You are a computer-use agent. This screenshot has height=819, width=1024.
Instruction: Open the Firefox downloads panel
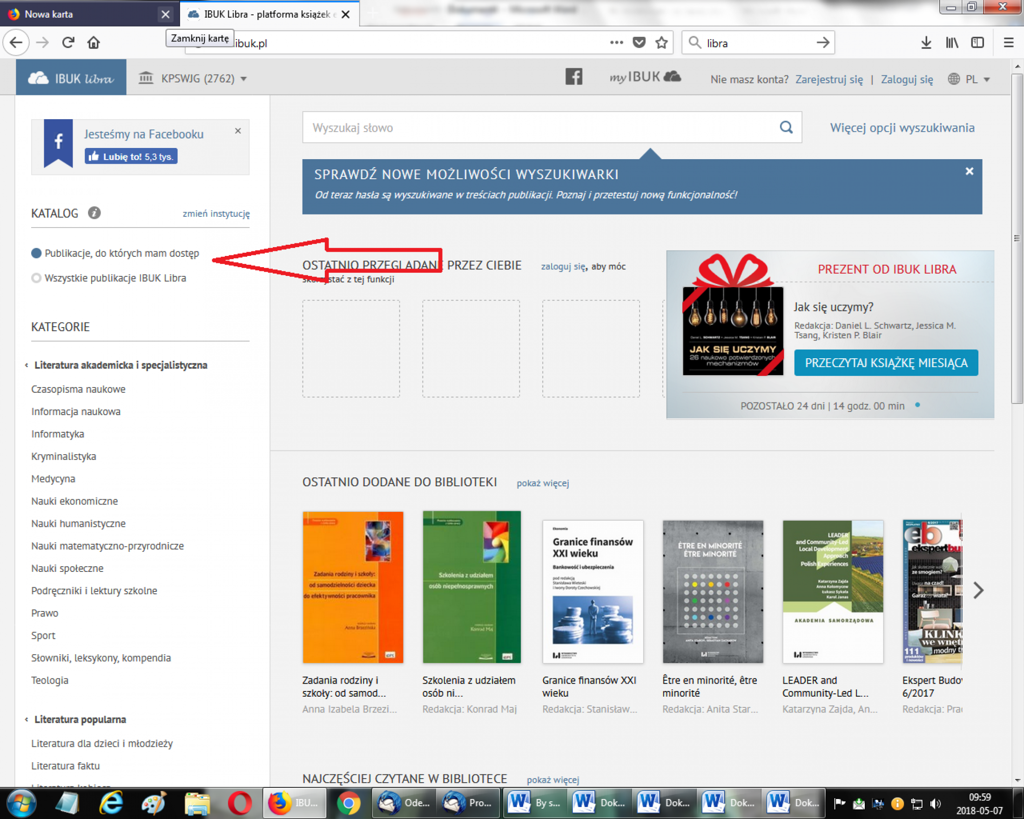[926, 43]
